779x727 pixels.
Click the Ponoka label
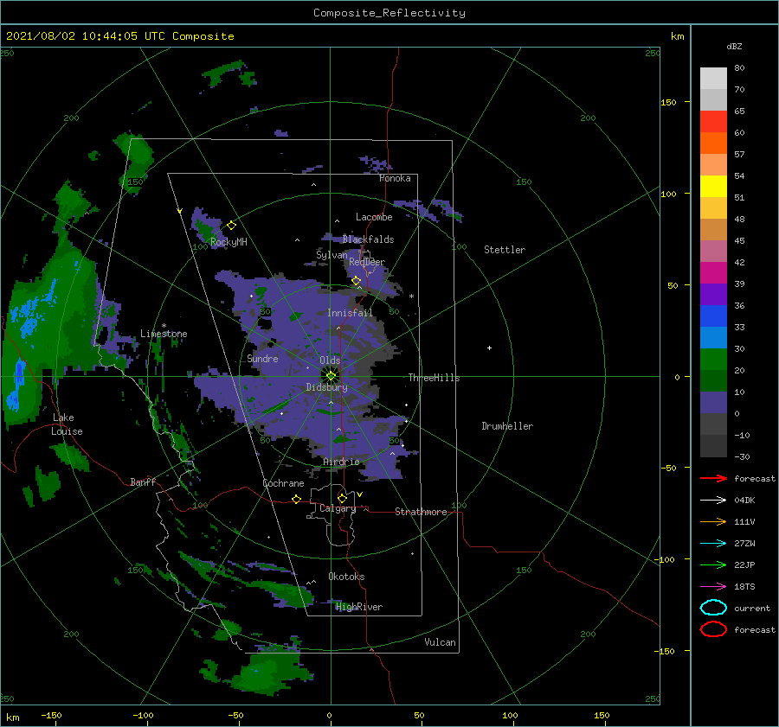pos(395,178)
